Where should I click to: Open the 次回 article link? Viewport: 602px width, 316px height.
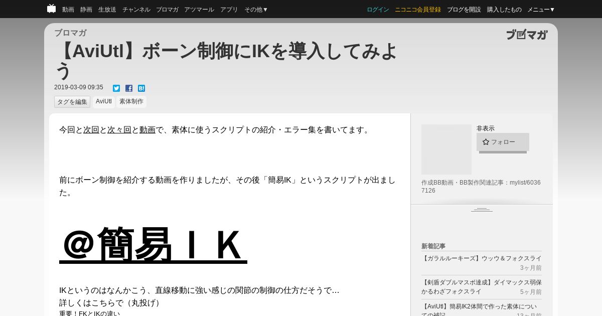click(x=91, y=130)
